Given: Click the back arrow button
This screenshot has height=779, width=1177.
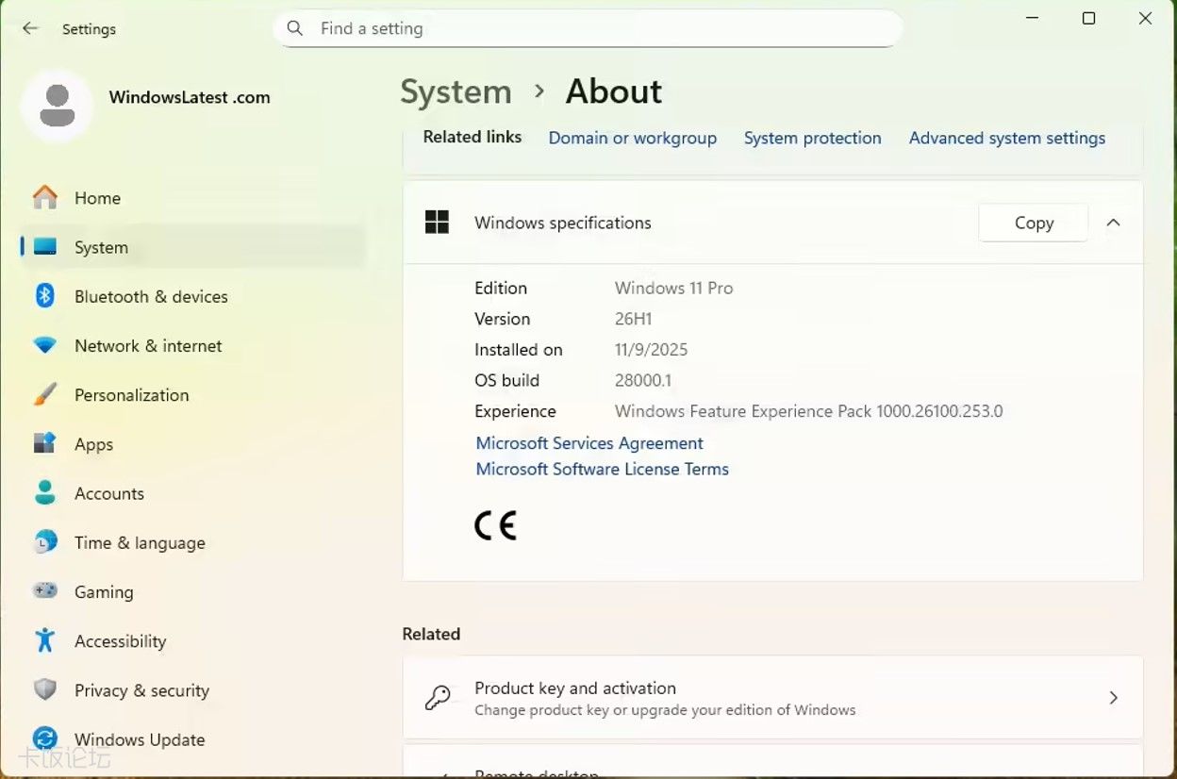Looking at the screenshot, I should coord(30,28).
